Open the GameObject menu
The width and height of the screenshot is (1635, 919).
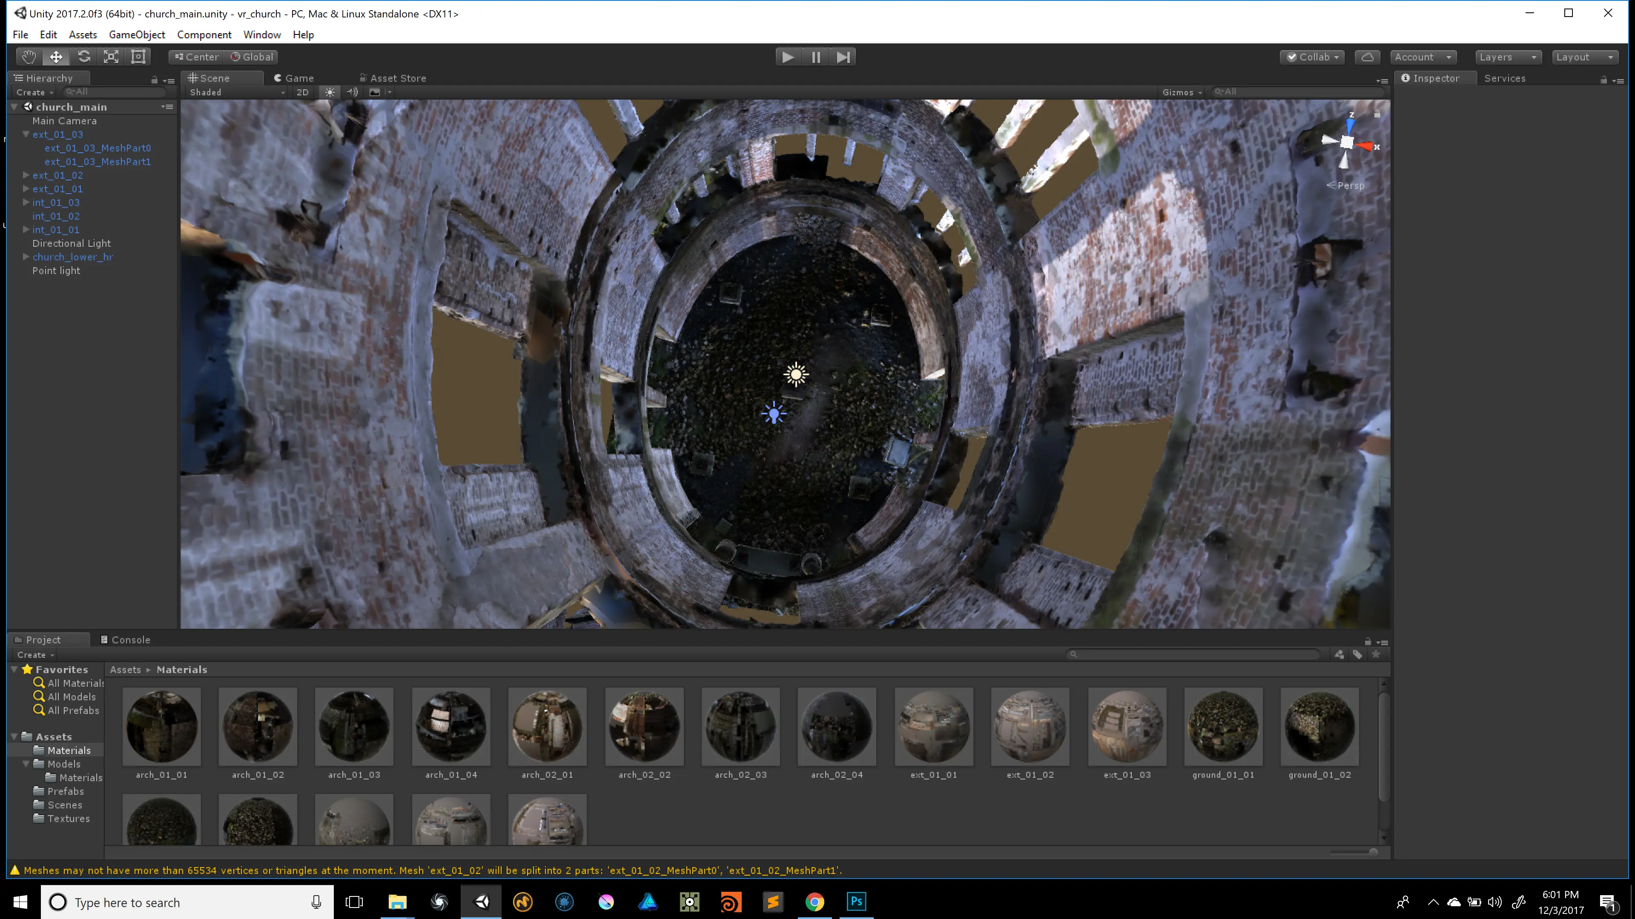(x=137, y=34)
